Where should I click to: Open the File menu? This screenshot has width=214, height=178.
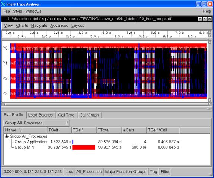point(7,11)
